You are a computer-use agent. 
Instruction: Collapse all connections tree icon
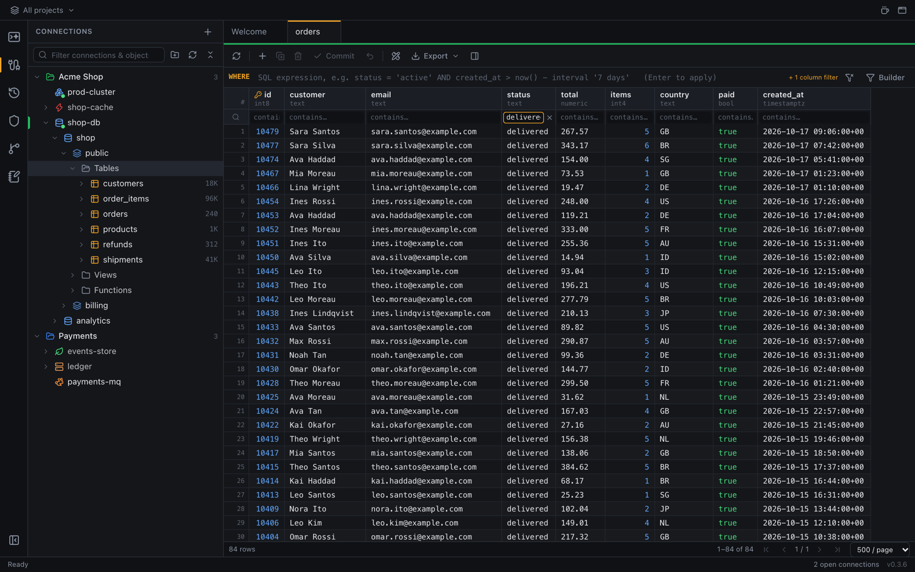click(x=210, y=55)
